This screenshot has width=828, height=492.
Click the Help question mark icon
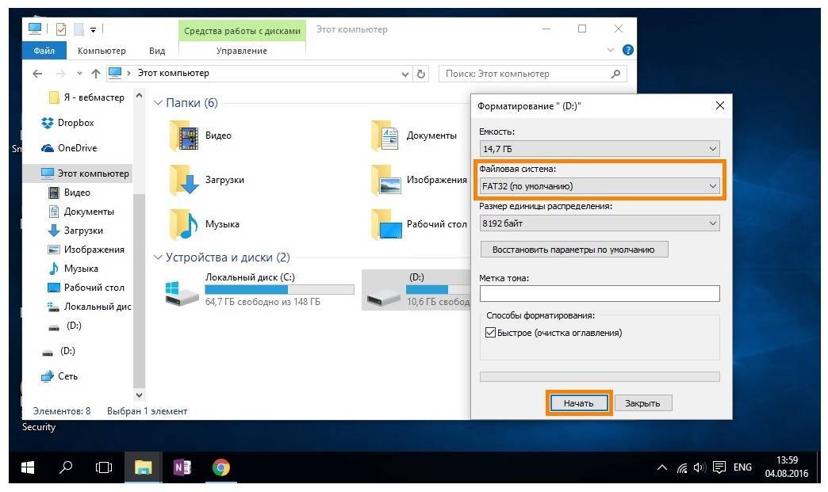click(628, 50)
